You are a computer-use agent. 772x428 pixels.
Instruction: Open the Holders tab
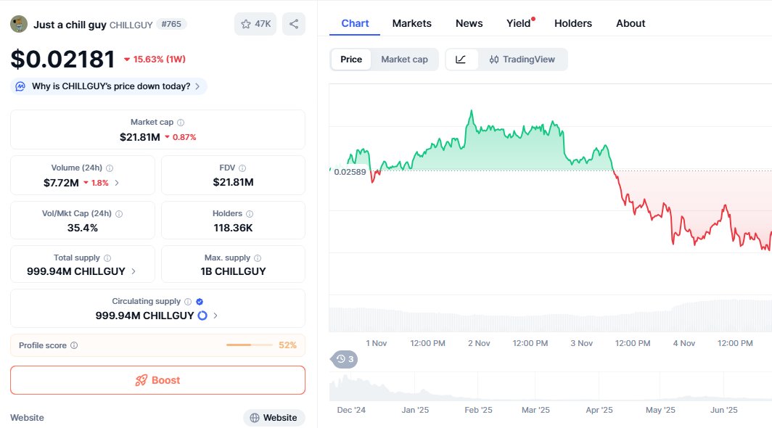coord(572,23)
